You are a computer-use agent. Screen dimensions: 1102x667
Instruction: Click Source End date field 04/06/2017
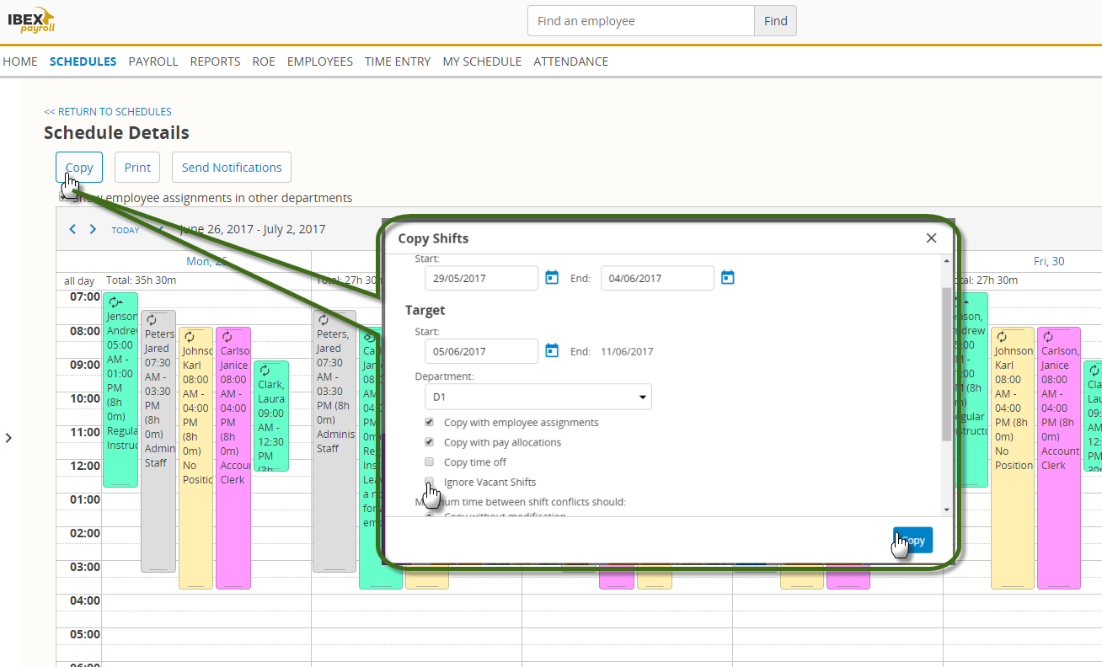click(657, 278)
